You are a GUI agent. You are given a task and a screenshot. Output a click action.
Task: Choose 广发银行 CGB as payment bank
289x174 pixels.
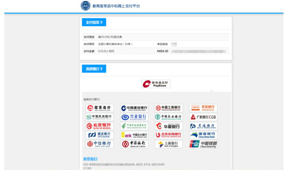point(203,117)
